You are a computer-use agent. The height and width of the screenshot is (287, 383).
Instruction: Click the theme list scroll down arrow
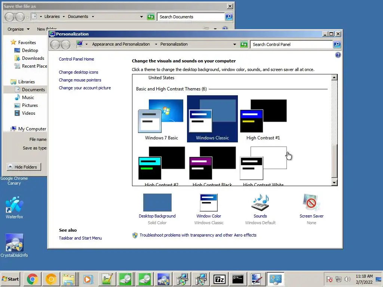click(334, 182)
